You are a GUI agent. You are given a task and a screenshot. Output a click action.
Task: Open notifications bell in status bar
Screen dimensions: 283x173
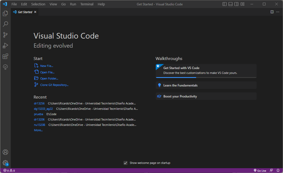tap(278, 171)
